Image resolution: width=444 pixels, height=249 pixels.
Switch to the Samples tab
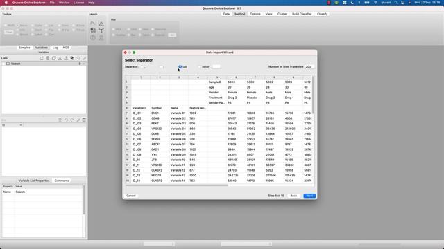(24, 48)
